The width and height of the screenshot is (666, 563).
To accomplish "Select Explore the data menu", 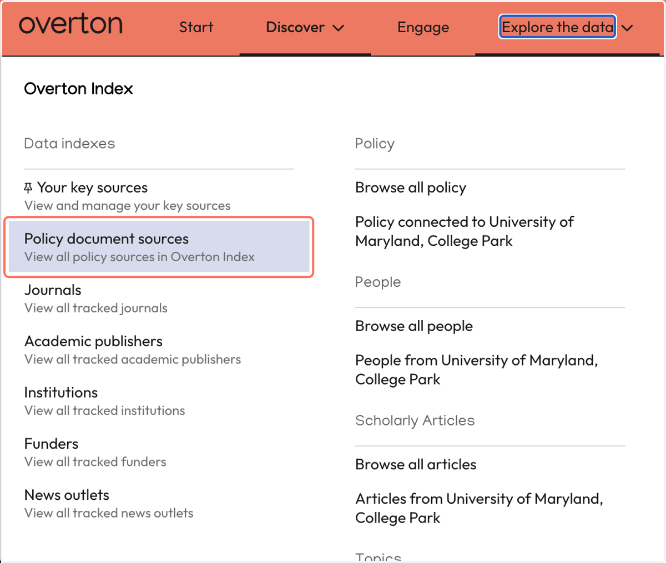I will 558,27.
